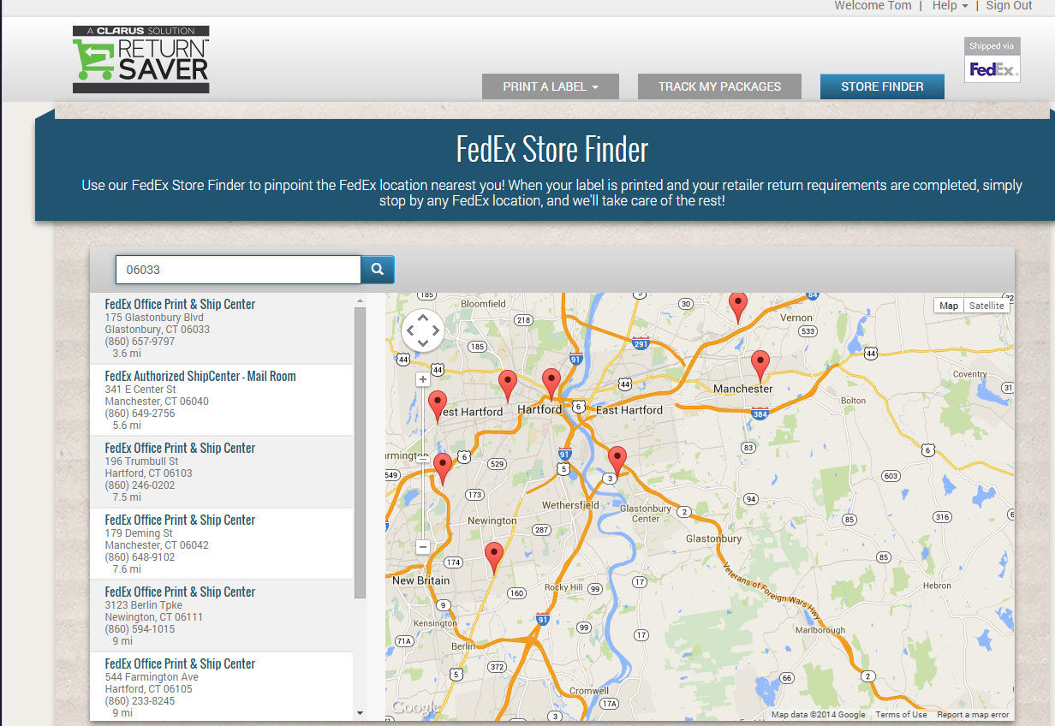The image size is (1055, 726).
Task: Open Track My Packages page
Action: pos(719,86)
